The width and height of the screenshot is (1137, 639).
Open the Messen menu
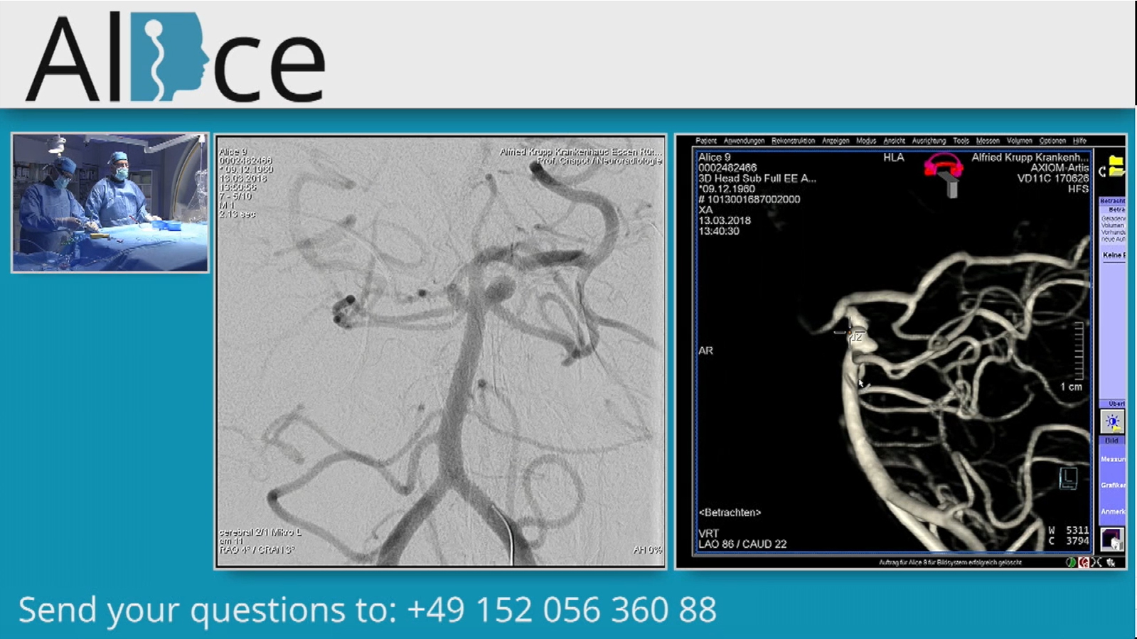pyautogui.click(x=987, y=141)
